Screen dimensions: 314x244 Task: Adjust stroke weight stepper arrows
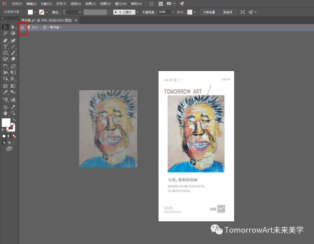[64, 12]
